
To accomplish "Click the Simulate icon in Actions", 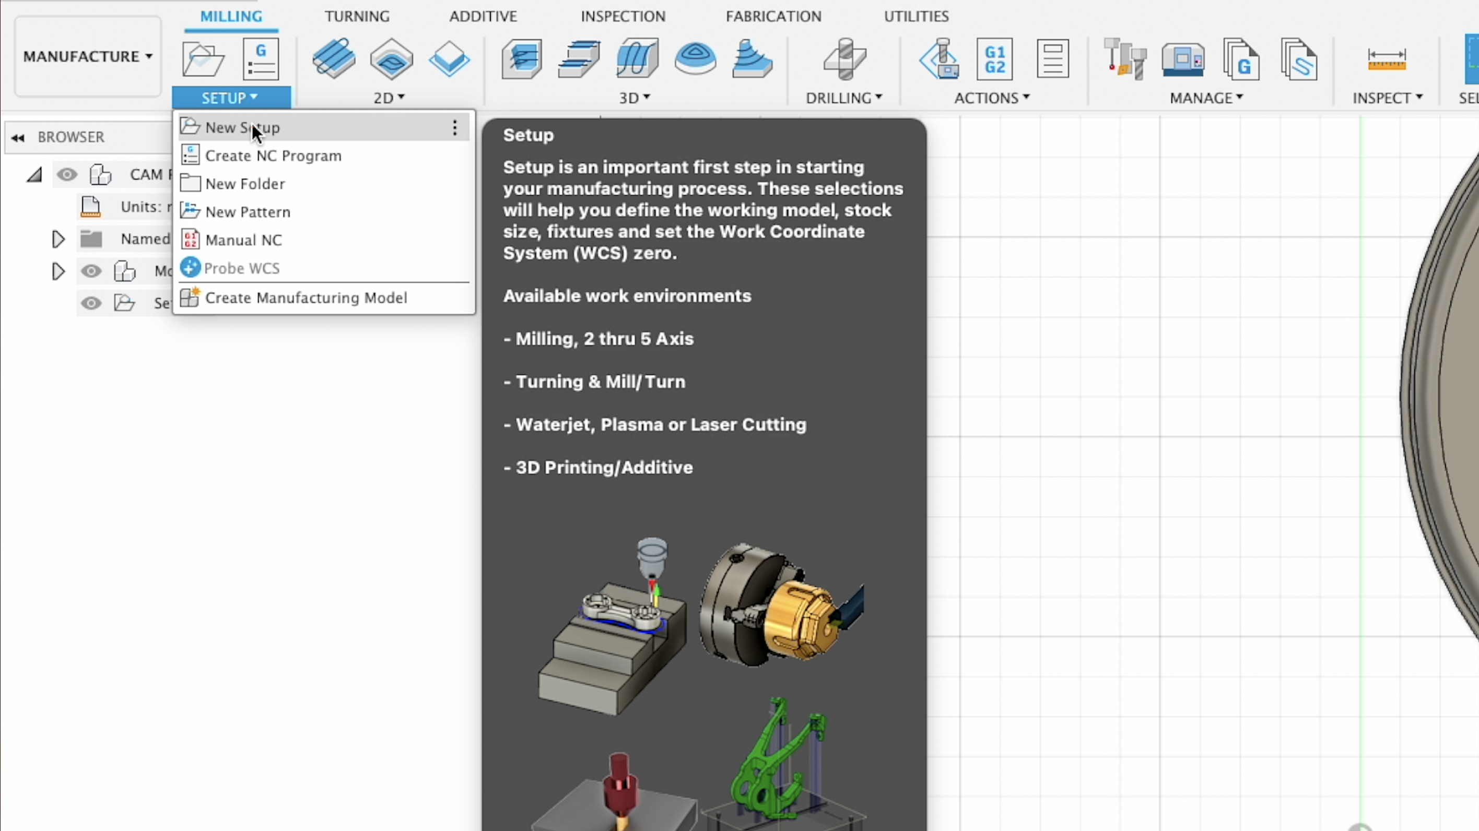I will point(940,58).
